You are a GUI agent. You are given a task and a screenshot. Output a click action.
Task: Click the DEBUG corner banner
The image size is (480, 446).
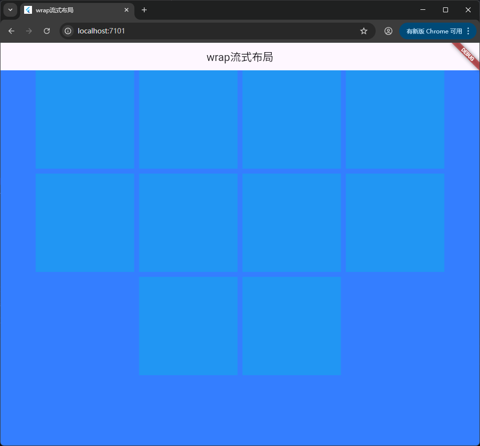click(468, 54)
